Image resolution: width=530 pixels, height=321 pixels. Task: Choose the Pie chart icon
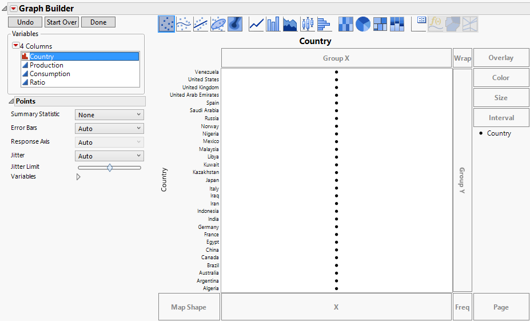point(363,24)
